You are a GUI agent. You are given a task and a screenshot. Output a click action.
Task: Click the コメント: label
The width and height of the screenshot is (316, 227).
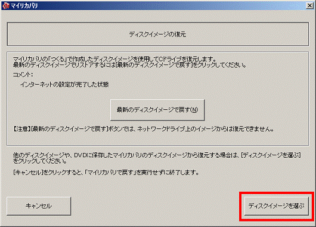point(23,75)
